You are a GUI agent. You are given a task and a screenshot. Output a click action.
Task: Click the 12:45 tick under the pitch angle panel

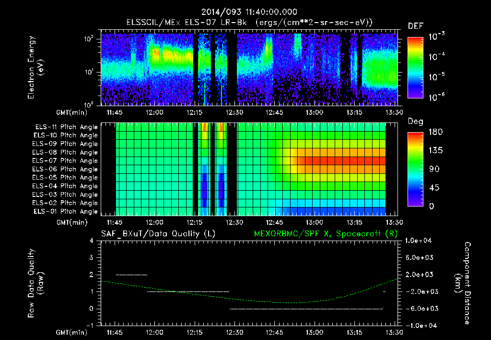[274, 222]
